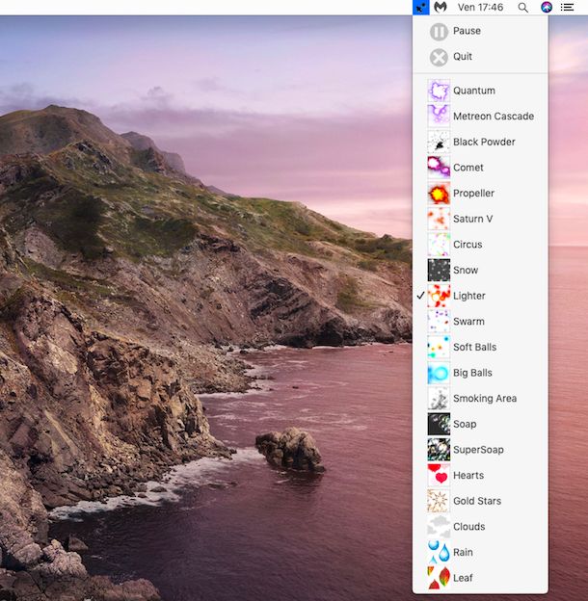Select the SuperSoap effect
Image resolution: width=588 pixels, height=601 pixels.
(x=478, y=450)
